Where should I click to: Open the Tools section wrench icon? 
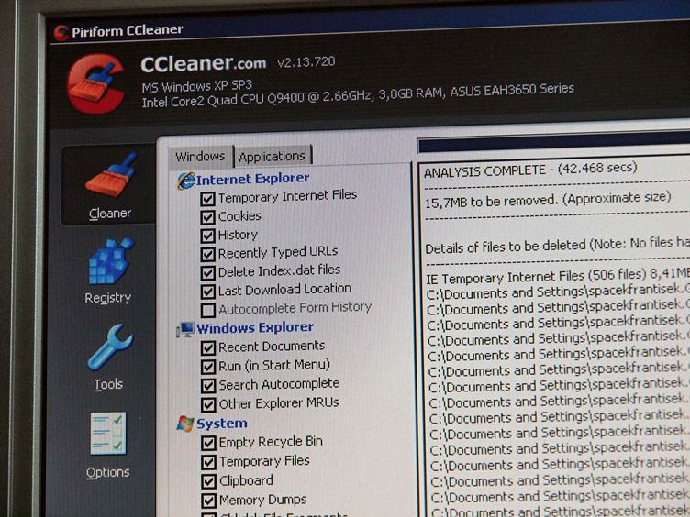click(x=109, y=346)
